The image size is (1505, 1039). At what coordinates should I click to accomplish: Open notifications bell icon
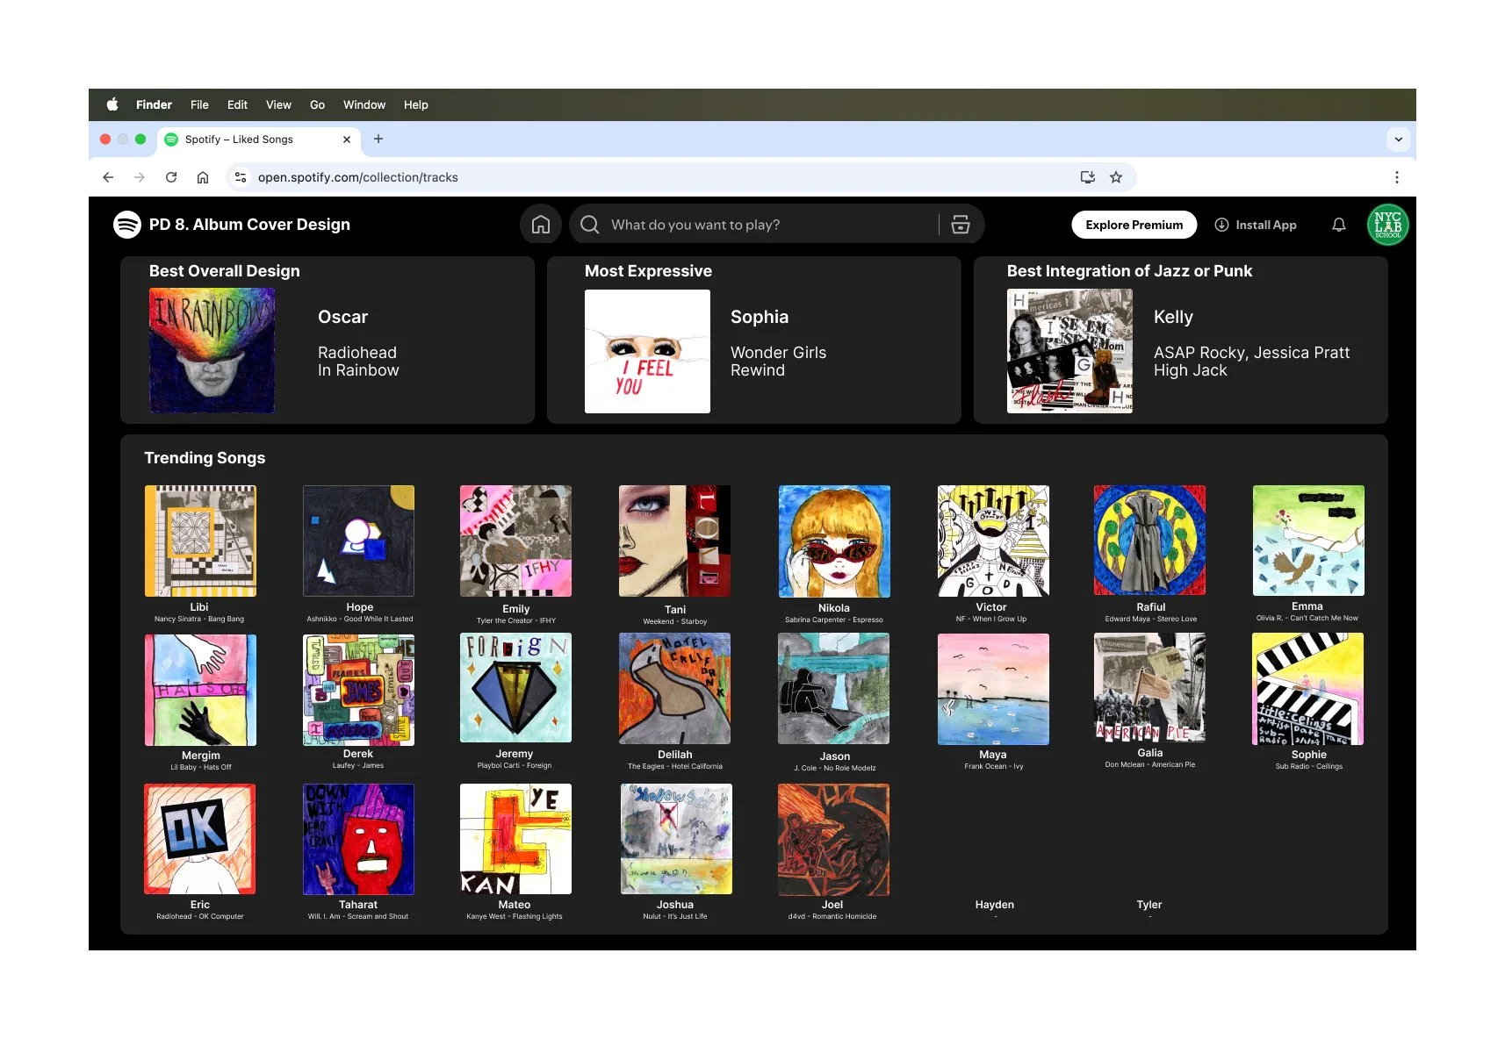tap(1338, 225)
